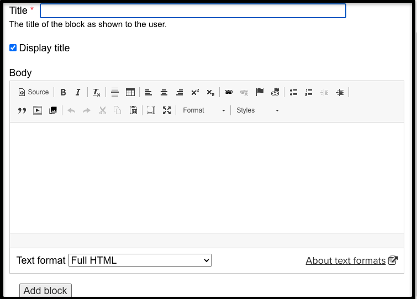This screenshot has height=299, width=417.
Task: Uncheck the Display title checkbox
Action: click(13, 48)
